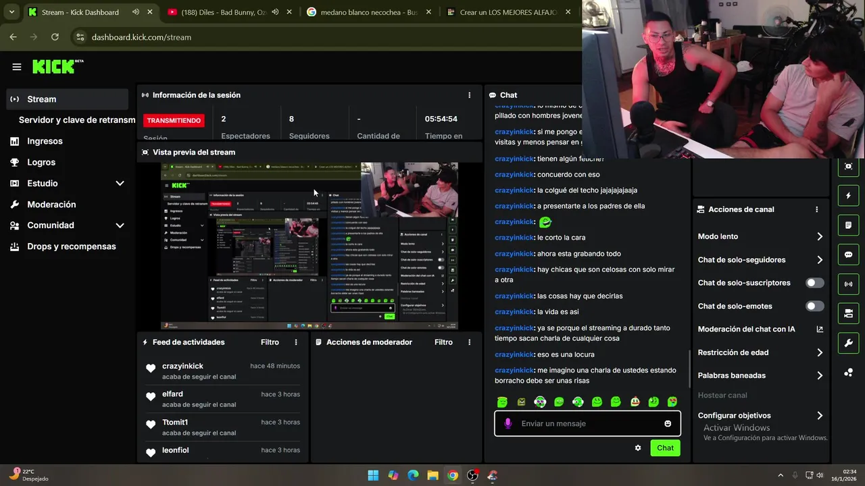This screenshot has width=865, height=486.
Task: Open weather widget showing 22°C
Action: tap(30, 475)
